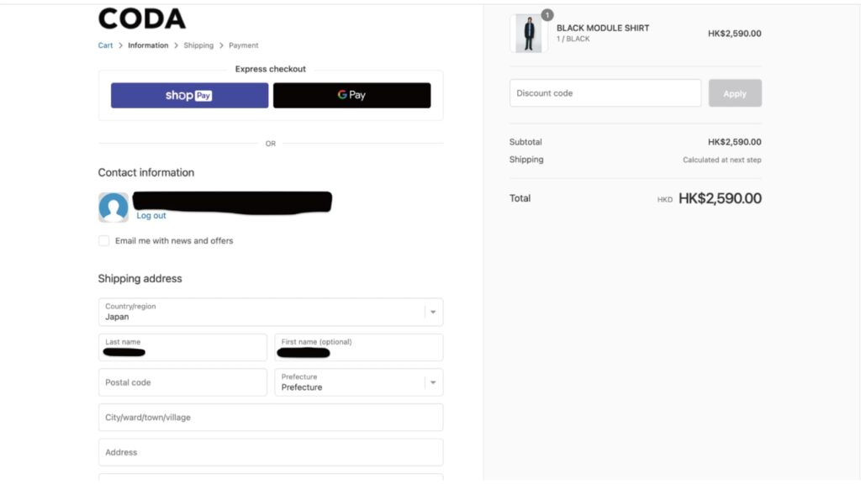
Task: Select the Shipping breadcrumb step
Action: click(x=198, y=45)
